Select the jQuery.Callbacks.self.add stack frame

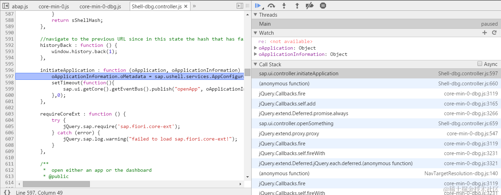coord(376,104)
